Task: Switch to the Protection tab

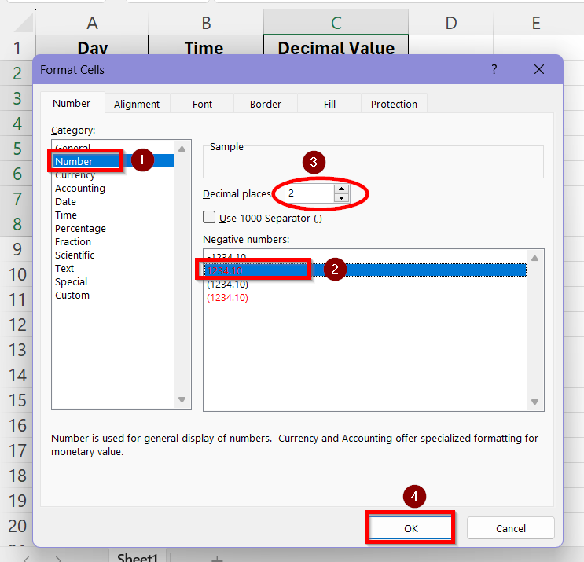Action: coord(394,104)
